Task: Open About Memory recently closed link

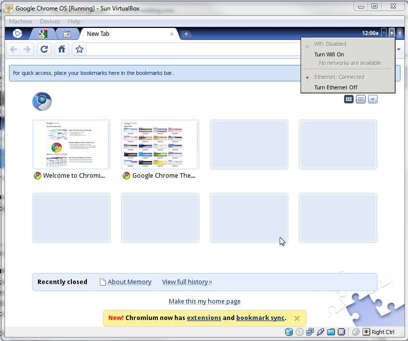Action: (x=129, y=282)
